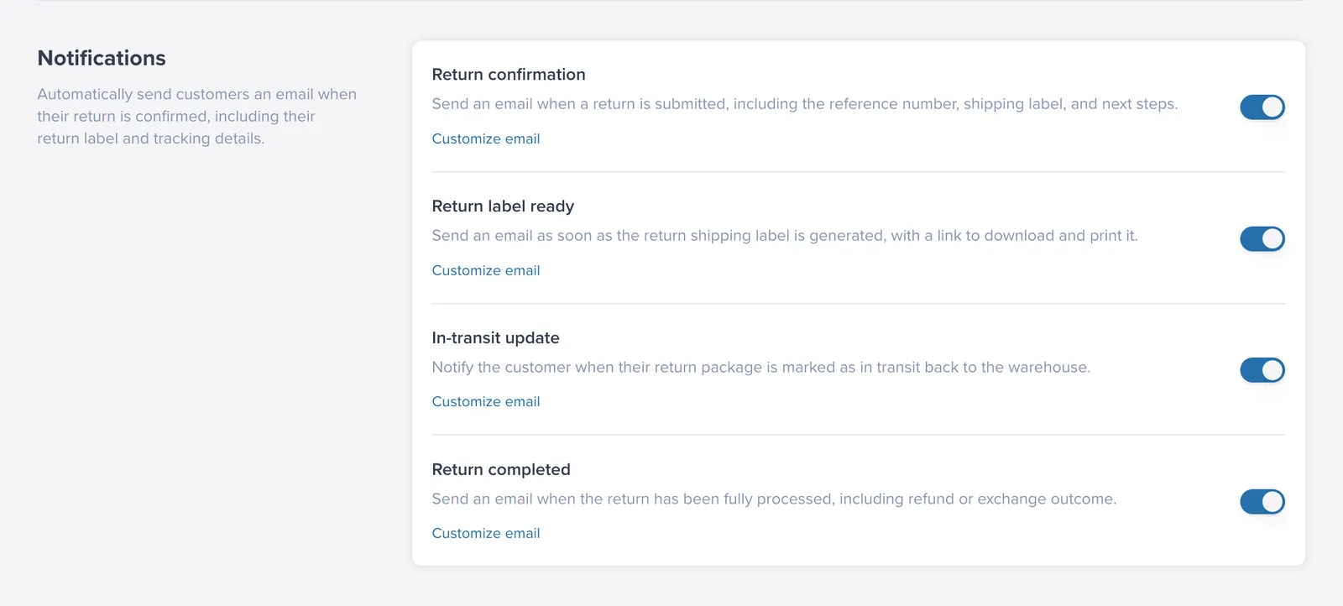This screenshot has height=606, width=1343.
Task: Click the Return confirmation title
Action: tap(509, 75)
